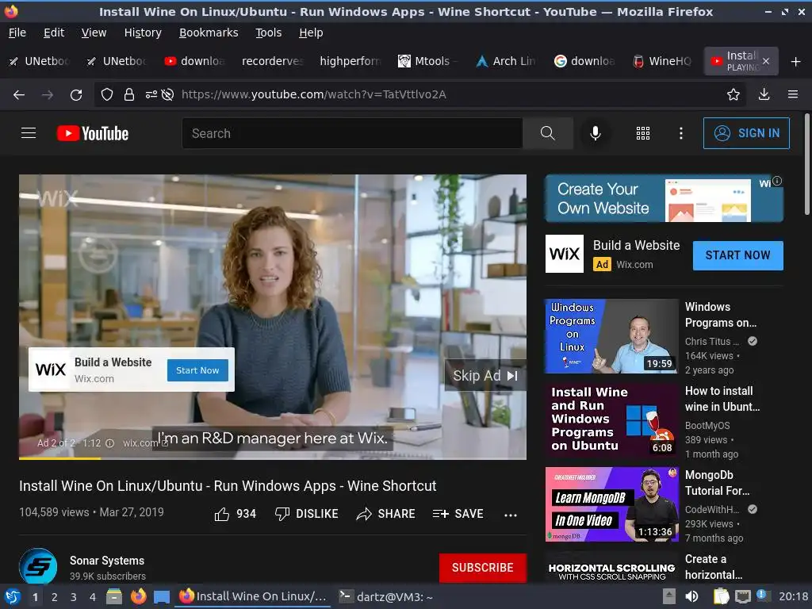Click the ad progress bar on the video
Image resolution: width=812 pixels, height=609 pixels.
273,458
